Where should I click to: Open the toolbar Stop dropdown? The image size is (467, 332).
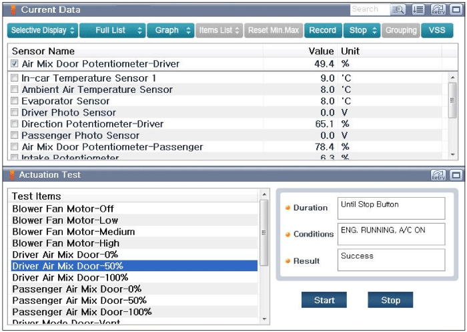[362, 31]
